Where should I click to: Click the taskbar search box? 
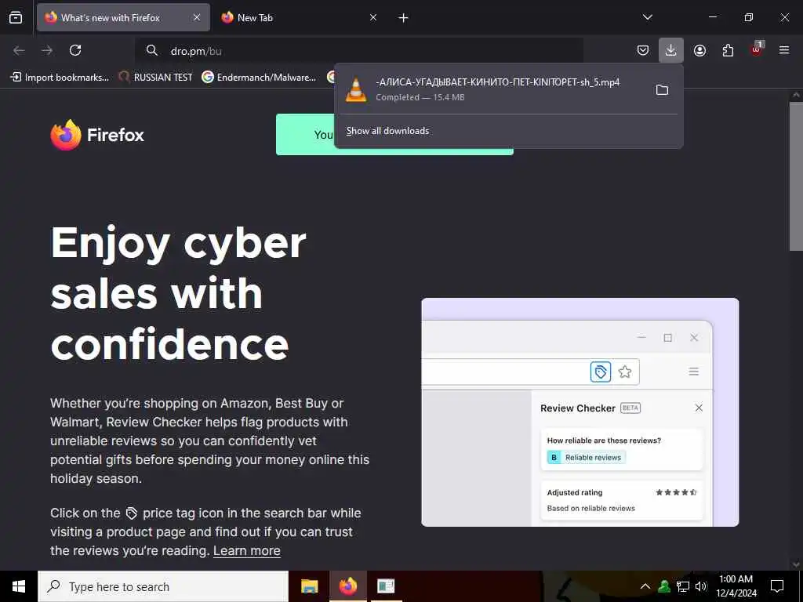[x=163, y=586]
